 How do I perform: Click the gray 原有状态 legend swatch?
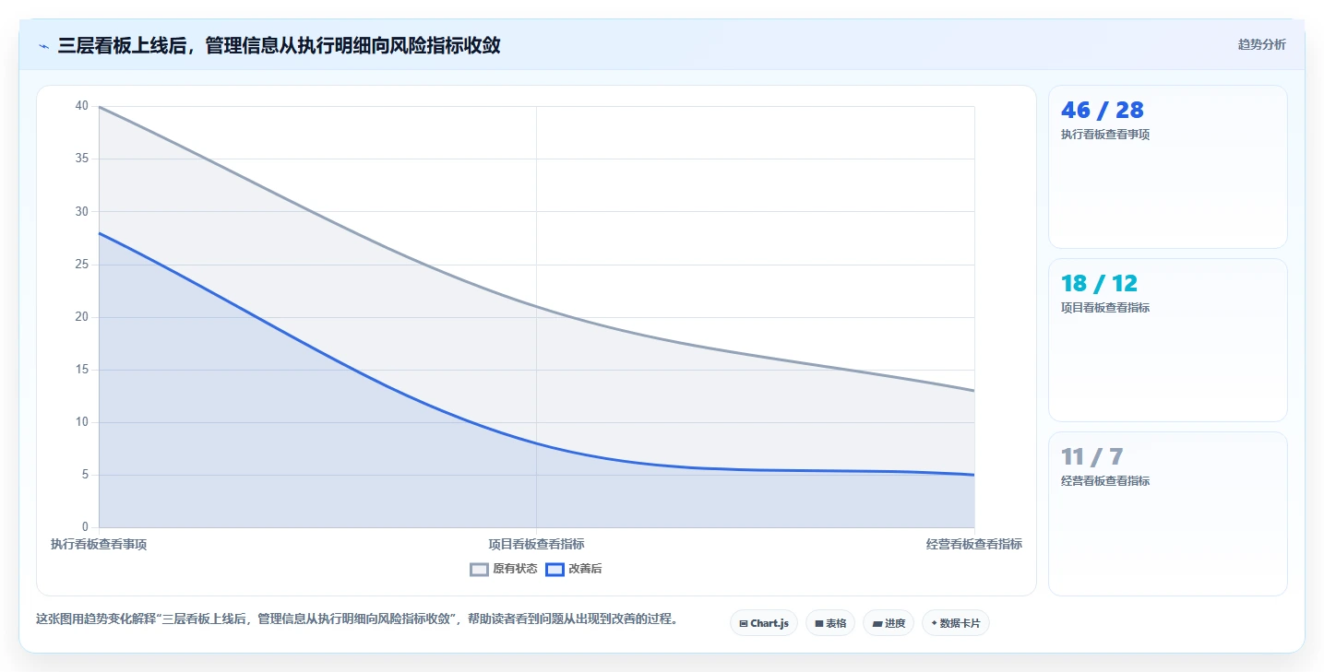coord(479,569)
